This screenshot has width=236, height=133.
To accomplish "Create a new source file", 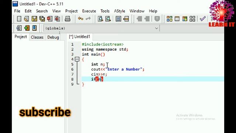I will click(x=19, y=19).
